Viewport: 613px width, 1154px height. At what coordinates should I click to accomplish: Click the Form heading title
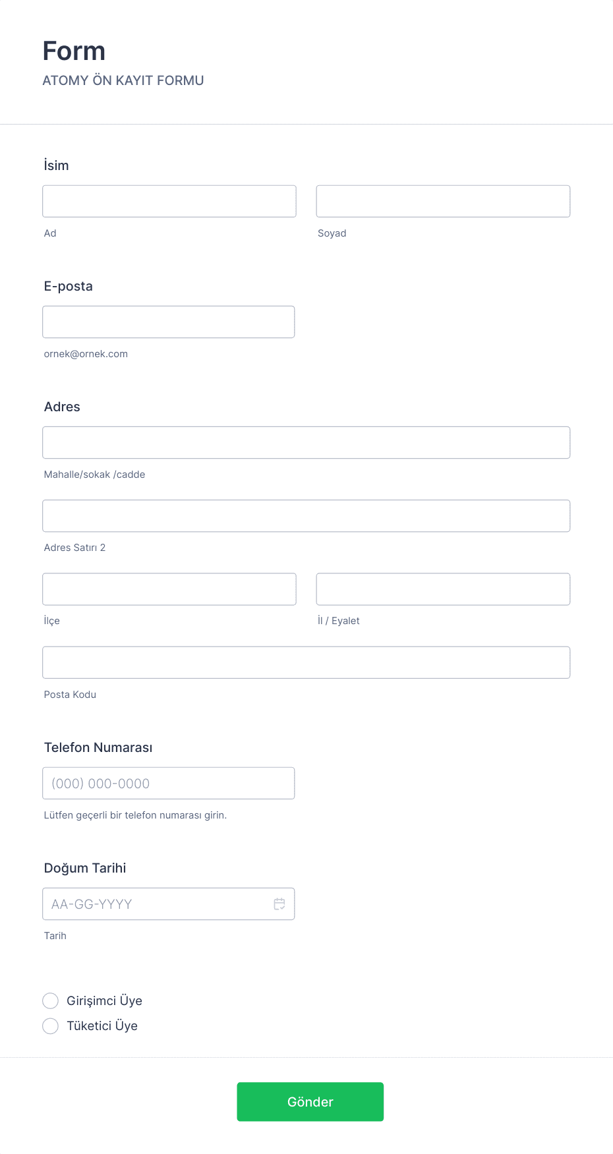click(x=74, y=51)
